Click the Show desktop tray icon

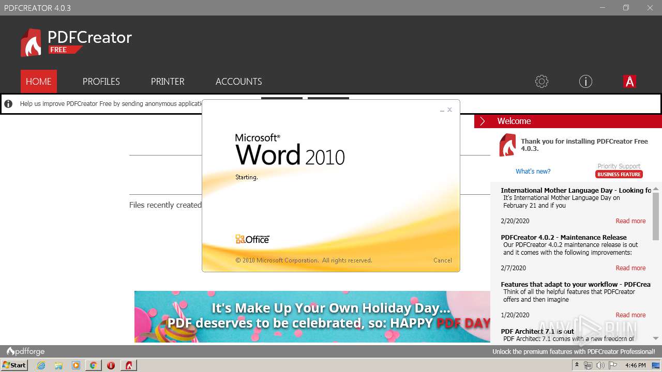[656, 365]
